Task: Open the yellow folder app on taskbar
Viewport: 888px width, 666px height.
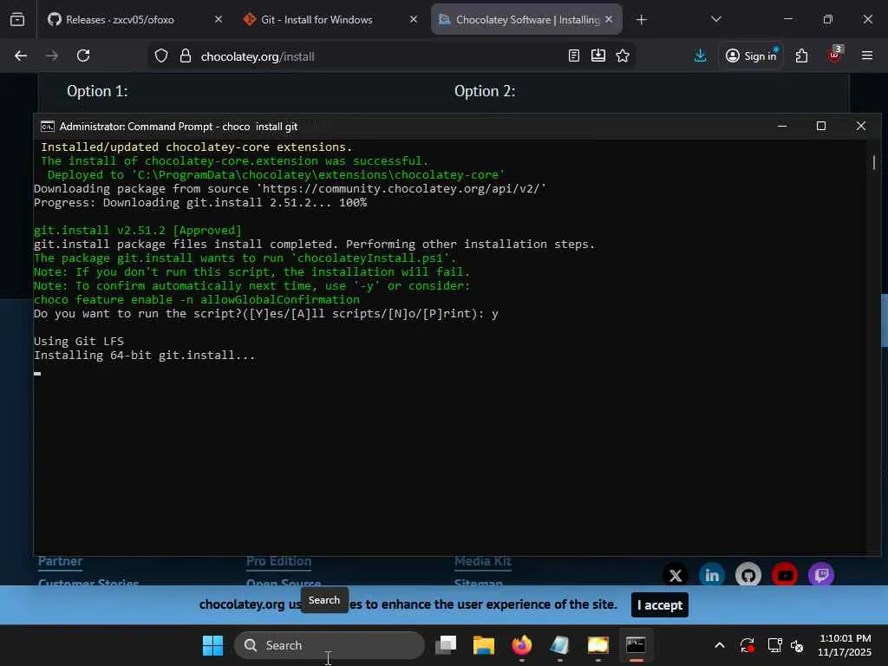Action: (x=598, y=645)
